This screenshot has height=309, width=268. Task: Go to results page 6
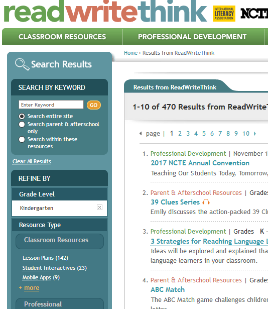point(212,134)
